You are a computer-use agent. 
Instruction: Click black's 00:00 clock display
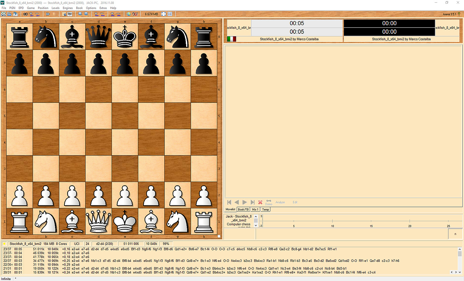389,23
